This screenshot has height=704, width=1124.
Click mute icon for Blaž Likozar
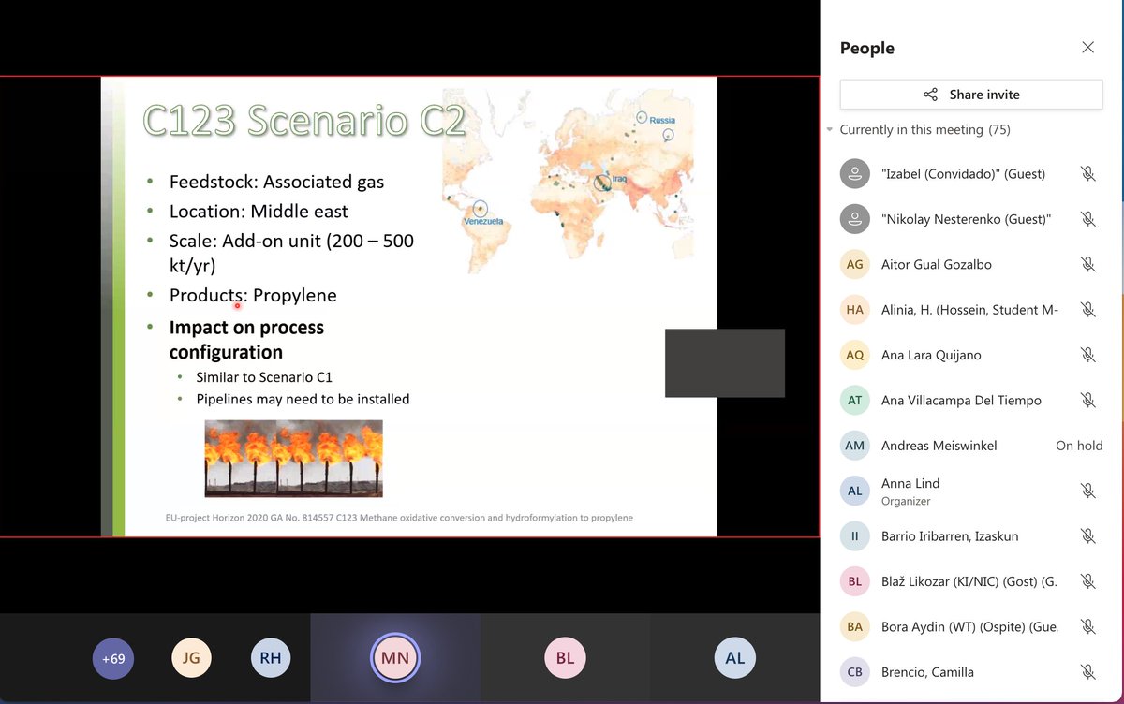pyautogui.click(x=1087, y=581)
